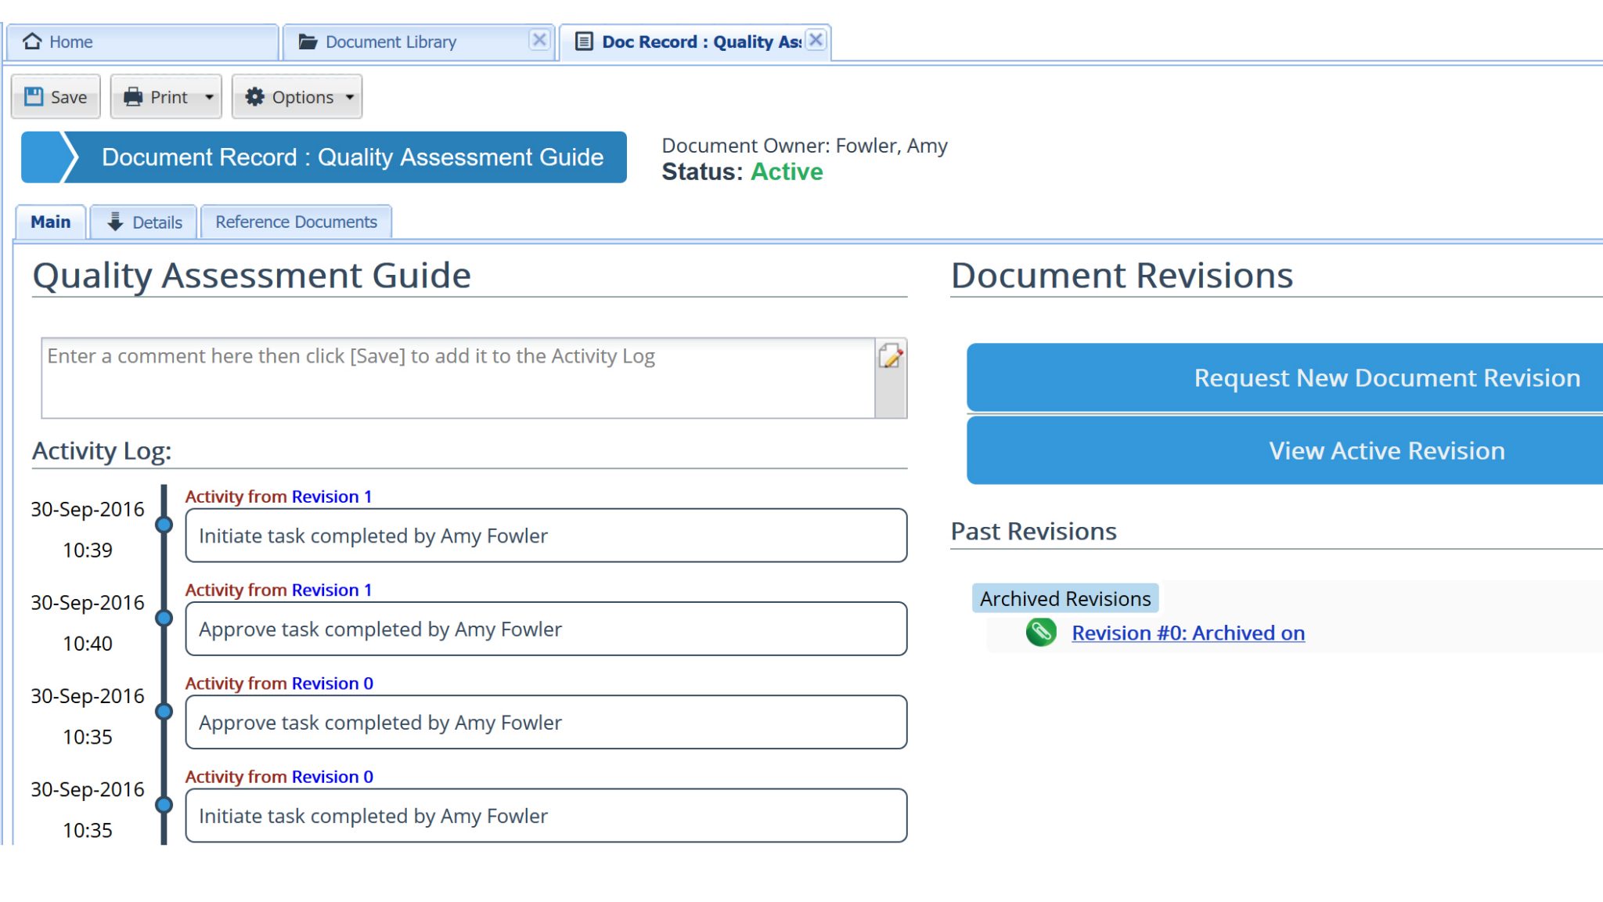Click the document icon on Doc Record tab
Viewport: 1603px width, 902px height.
pyautogui.click(x=582, y=41)
